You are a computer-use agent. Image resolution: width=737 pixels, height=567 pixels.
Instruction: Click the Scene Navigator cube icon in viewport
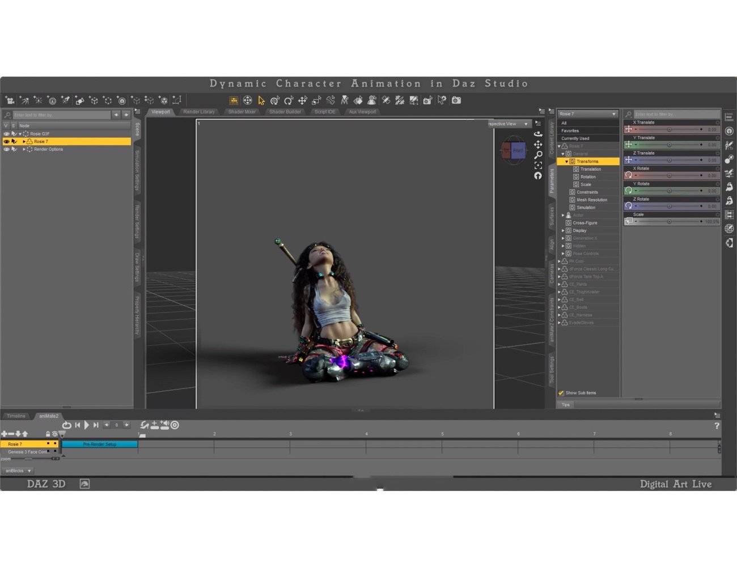pos(514,150)
